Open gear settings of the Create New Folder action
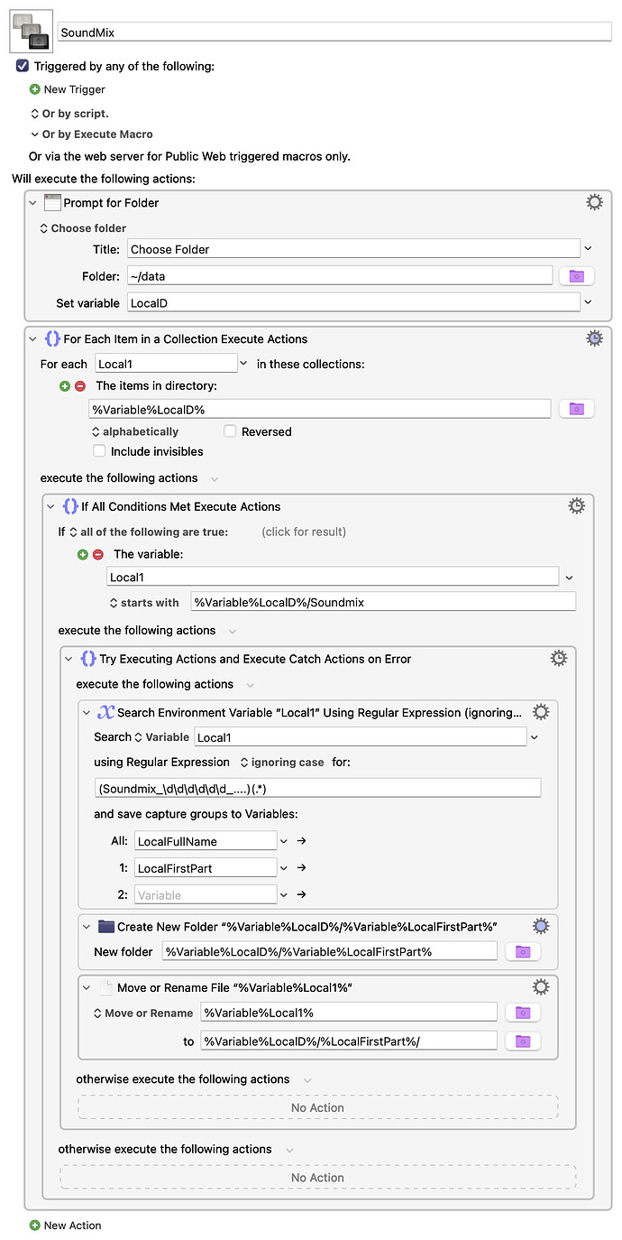Screen dimensions: 622x1240 click(x=540, y=925)
